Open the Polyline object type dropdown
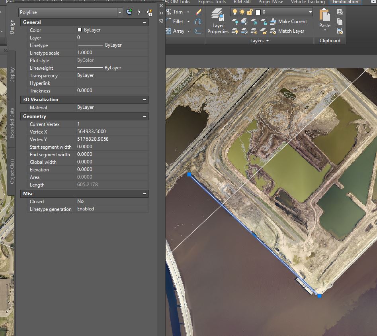 [x=120, y=13]
